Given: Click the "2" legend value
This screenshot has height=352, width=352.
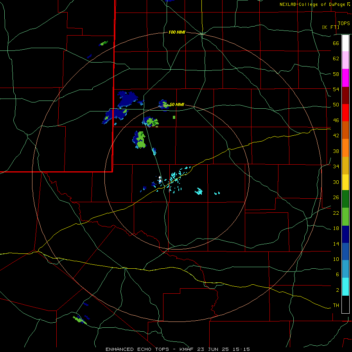Looking at the screenshot, I should 338,290.
